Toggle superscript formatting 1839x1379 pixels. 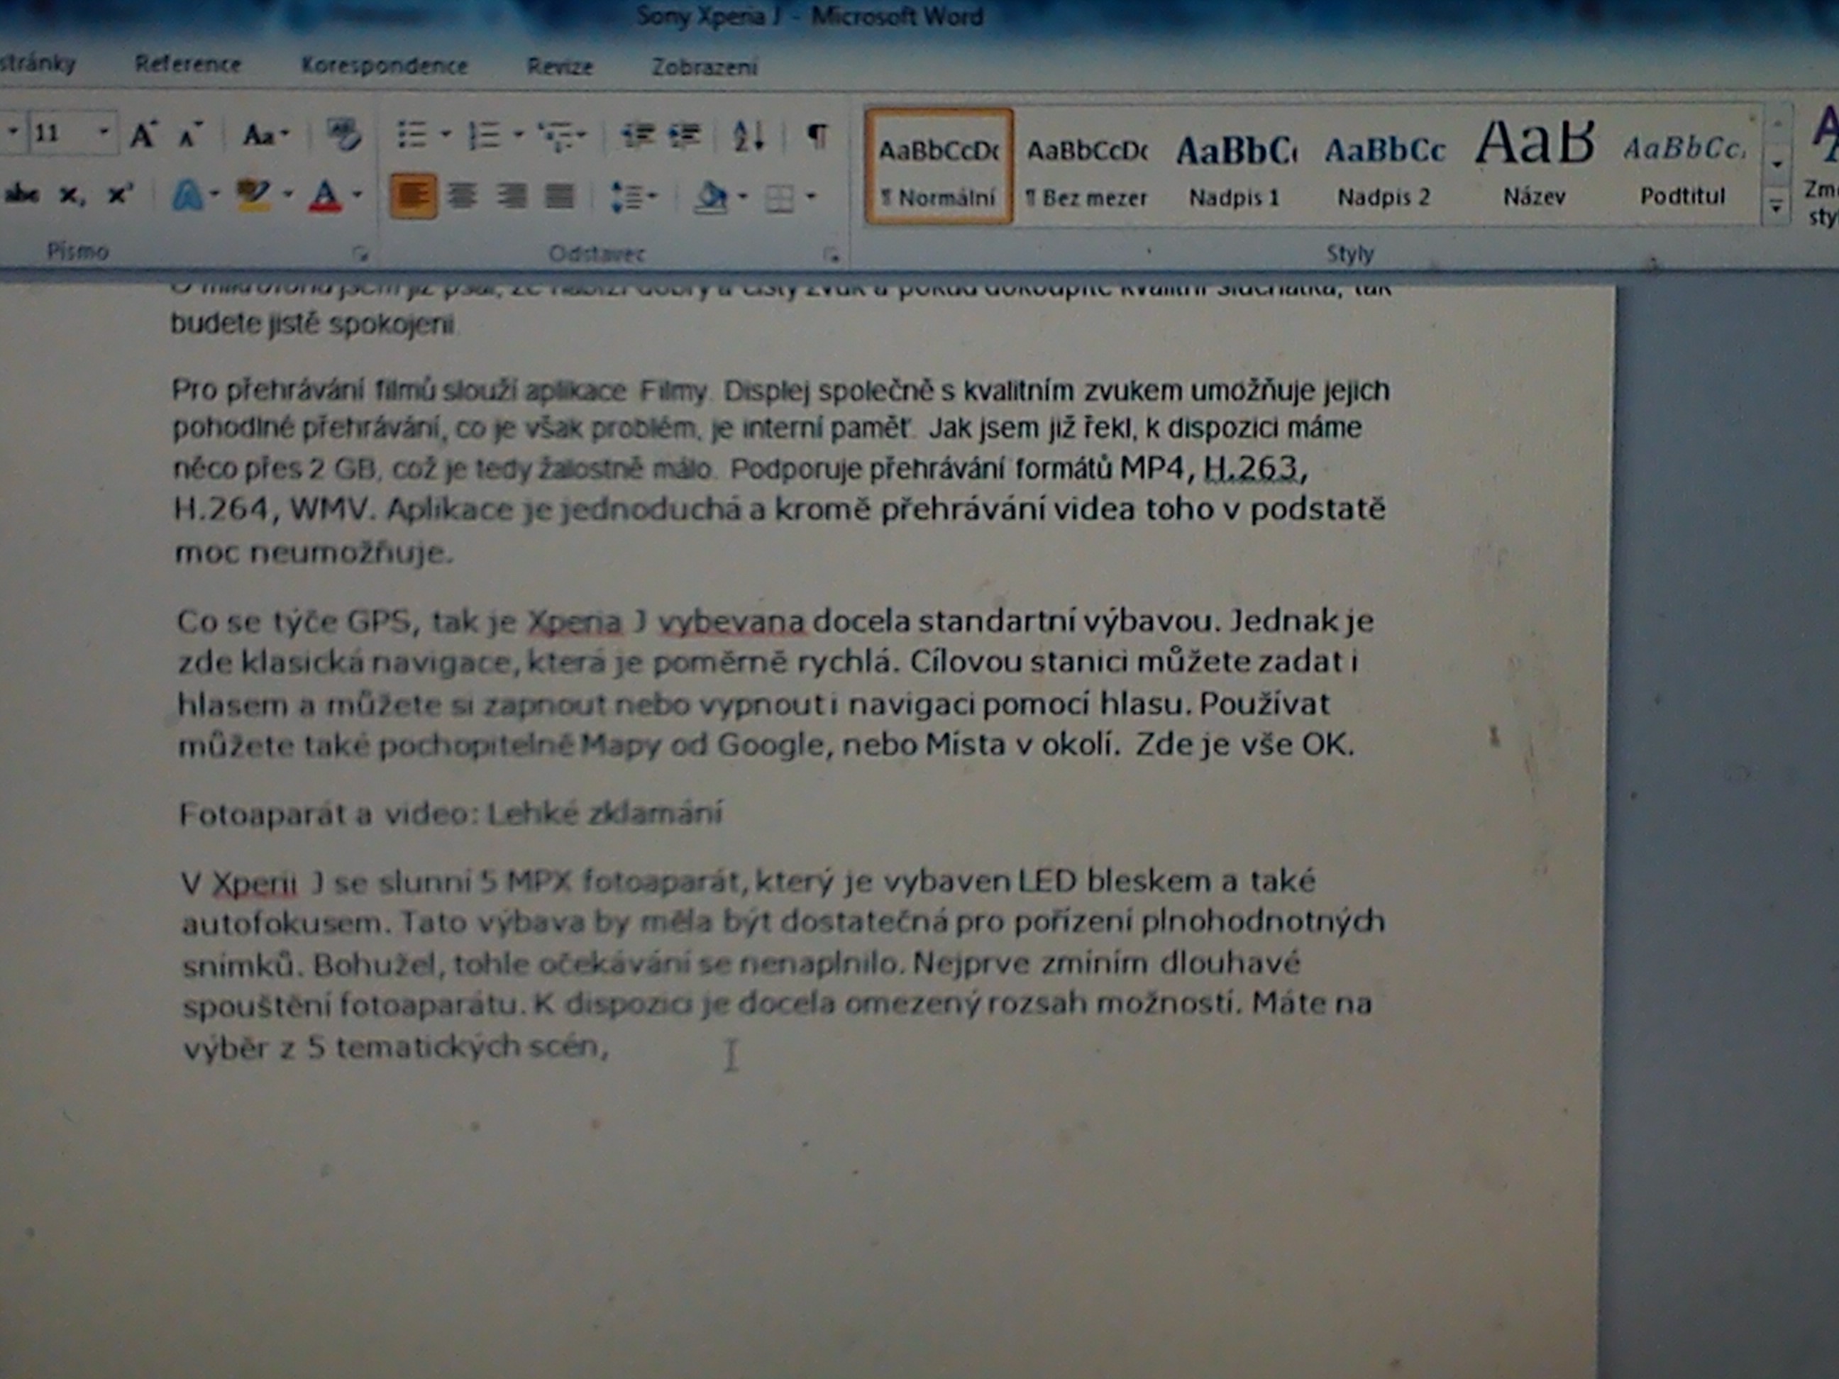(x=121, y=194)
